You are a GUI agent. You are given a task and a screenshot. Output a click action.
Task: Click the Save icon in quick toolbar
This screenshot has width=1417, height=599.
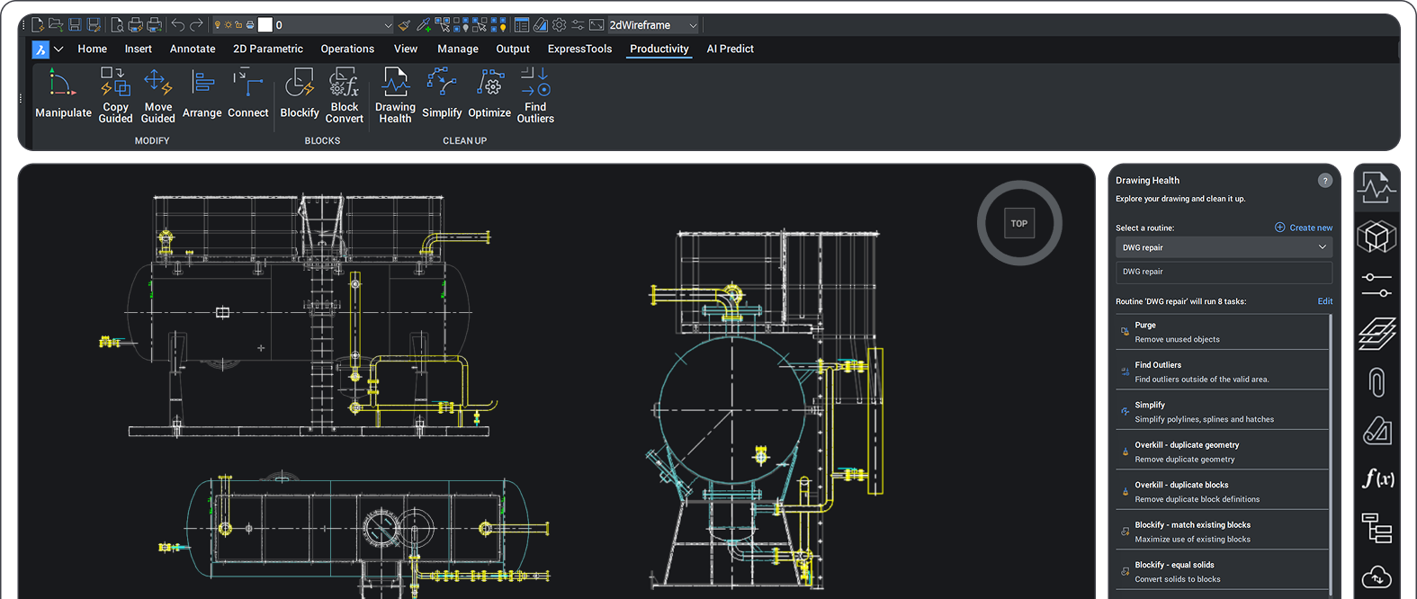[x=75, y=24]
